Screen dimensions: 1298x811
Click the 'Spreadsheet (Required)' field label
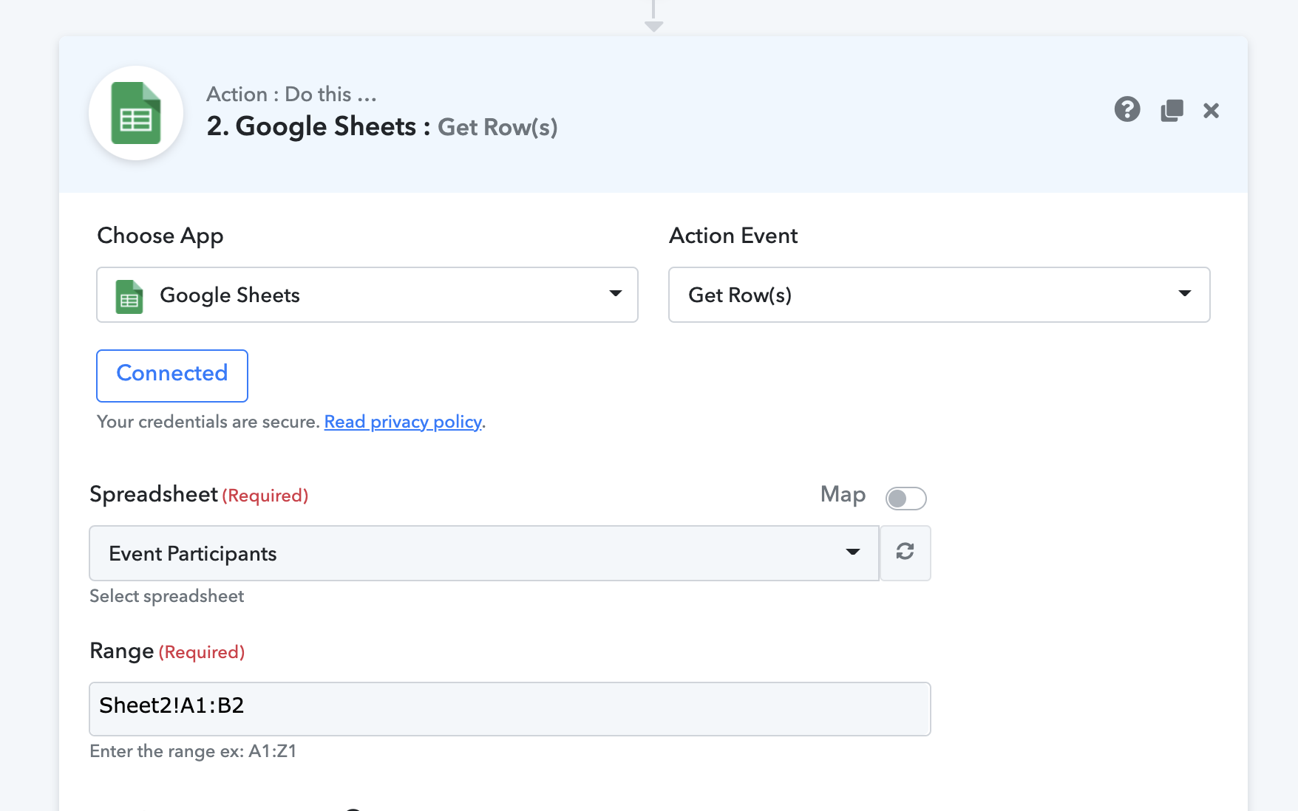pyautogui.click(x=199, y=494)
